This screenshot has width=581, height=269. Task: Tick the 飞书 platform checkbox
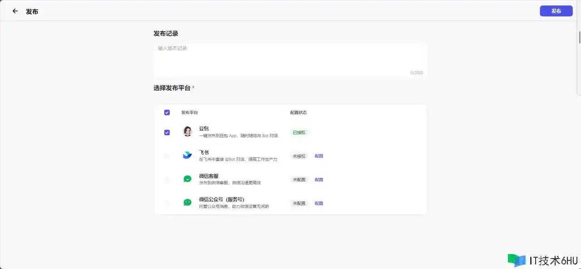(x=167, y=156)
